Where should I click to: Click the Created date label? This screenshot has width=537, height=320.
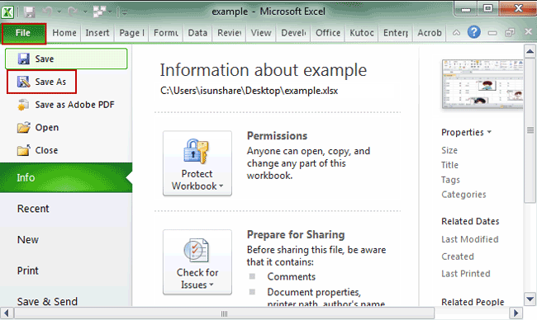click(x=458, y=256)
